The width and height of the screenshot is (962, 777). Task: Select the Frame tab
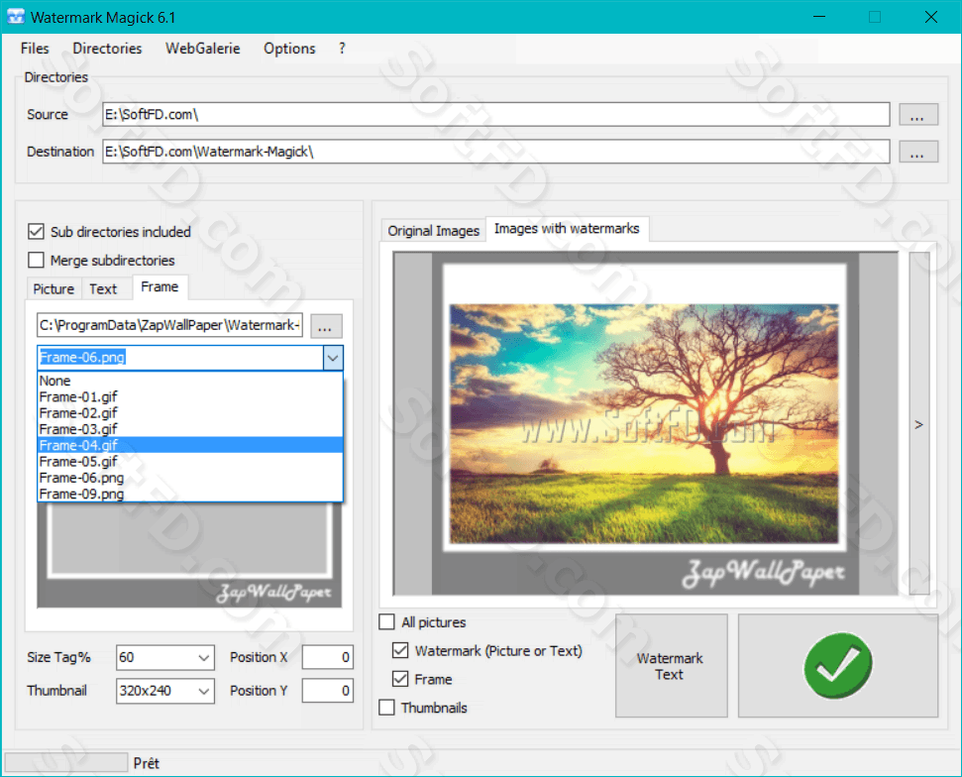point(160,286)
